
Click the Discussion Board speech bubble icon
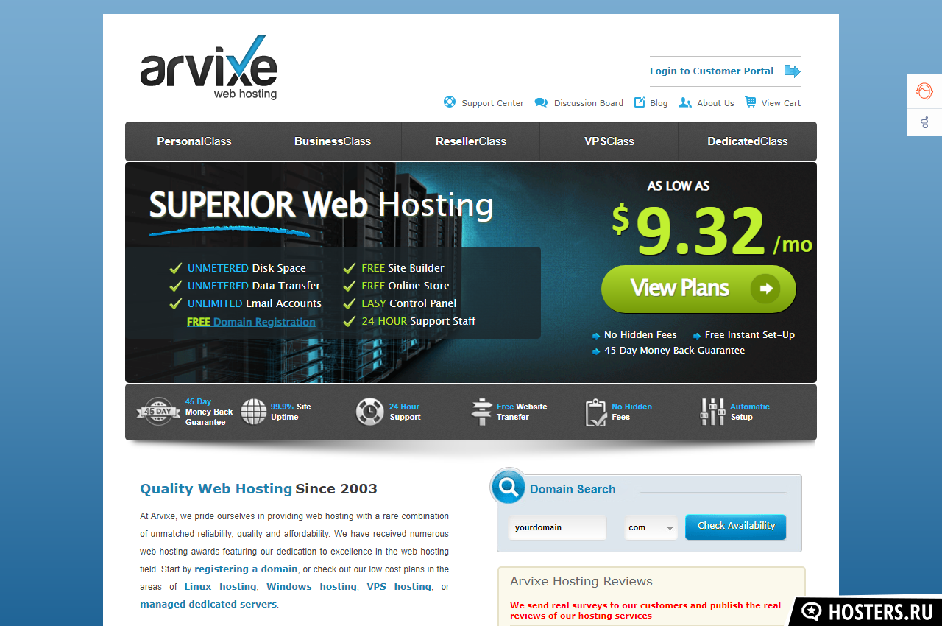coord(541,102)
